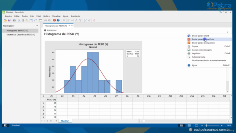The image size is (236, 133).
Task: Switch to the split output and data view icon
Action: (182, 125)
